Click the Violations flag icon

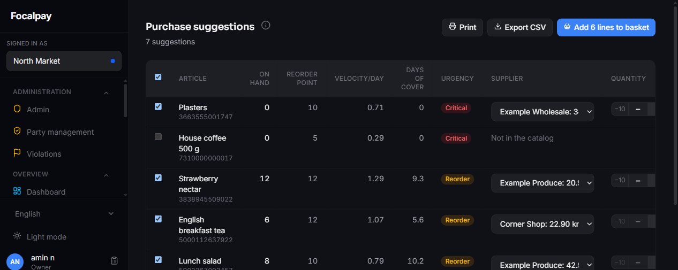point(17,153)
